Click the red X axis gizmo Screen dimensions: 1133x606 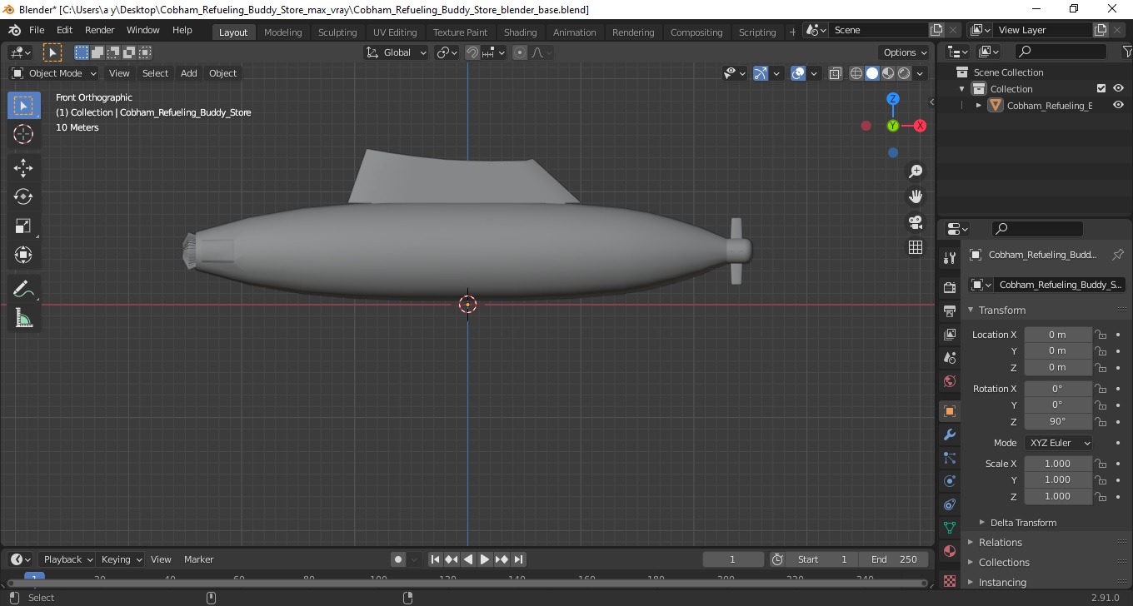[920, 126]
